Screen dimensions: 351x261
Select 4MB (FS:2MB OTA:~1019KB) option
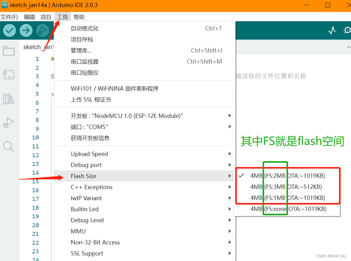(287, 176)
